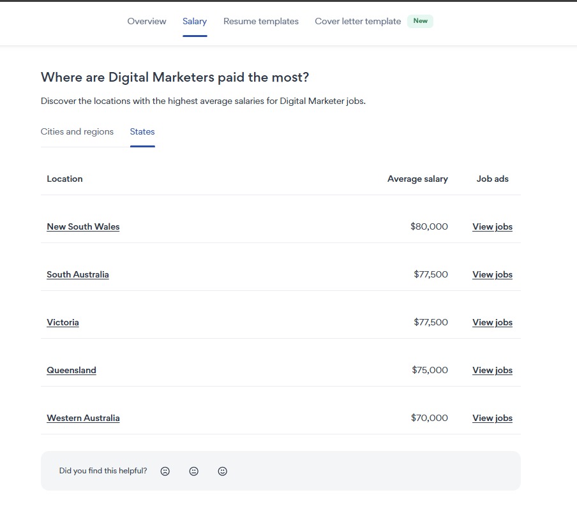577x518 pixels.
Task: Switch to Cities and regions view
Action: [77, 131]
